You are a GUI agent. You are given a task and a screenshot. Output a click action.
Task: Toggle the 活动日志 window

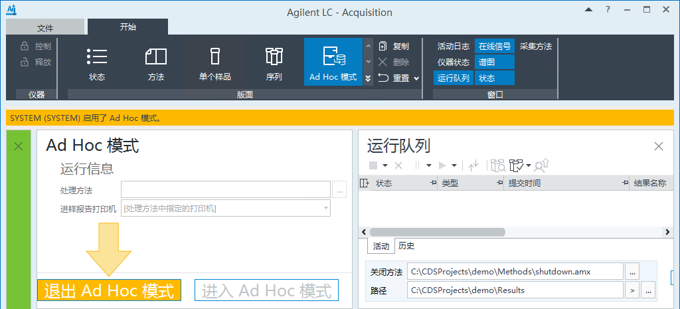[x=454, y=47]
